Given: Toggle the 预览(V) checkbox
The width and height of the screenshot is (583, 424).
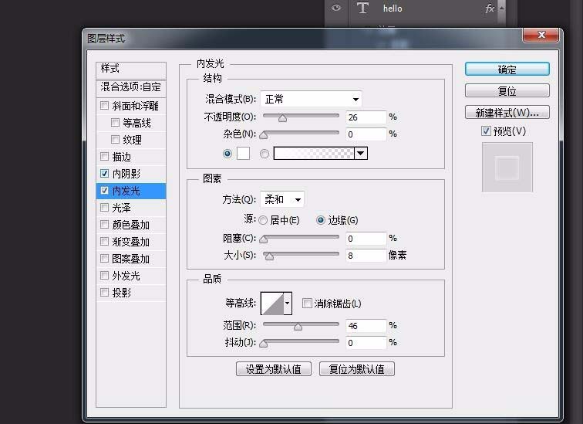Looking at the screenshot, I should click(x=486, y=131).
